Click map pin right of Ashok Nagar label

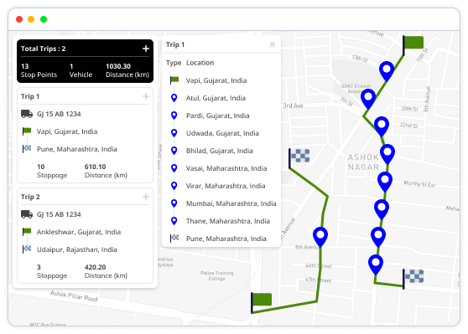(387, 154)
